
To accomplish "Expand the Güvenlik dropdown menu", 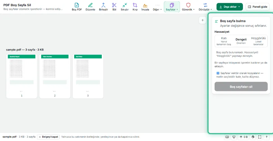I will pyautogui.click(x=188, y=7).
